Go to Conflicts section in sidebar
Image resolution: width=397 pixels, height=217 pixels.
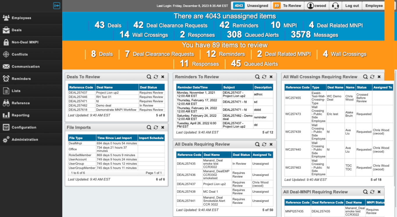(x=20, y=54)
